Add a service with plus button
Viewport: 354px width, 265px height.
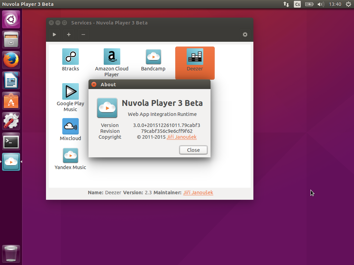pyautogui.click(x=69, y=35)
